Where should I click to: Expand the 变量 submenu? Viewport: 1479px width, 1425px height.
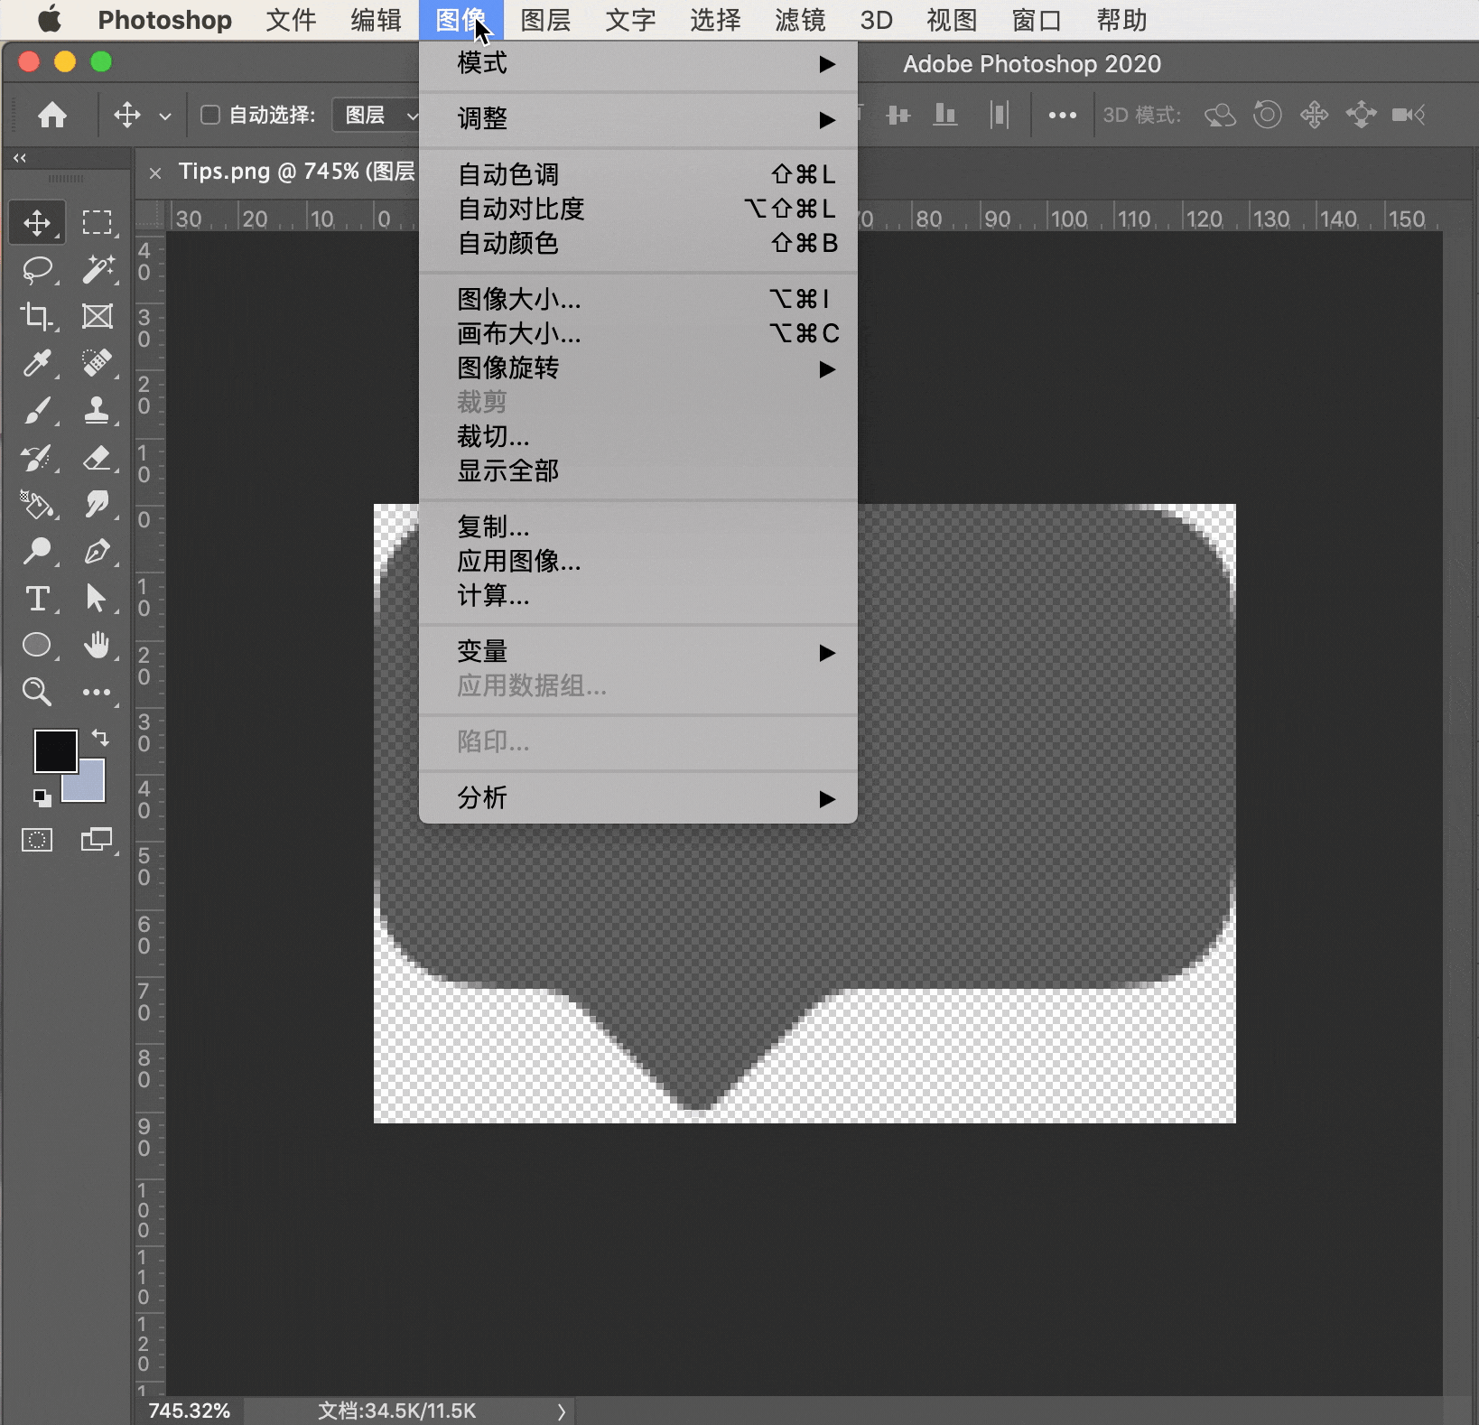638,652
